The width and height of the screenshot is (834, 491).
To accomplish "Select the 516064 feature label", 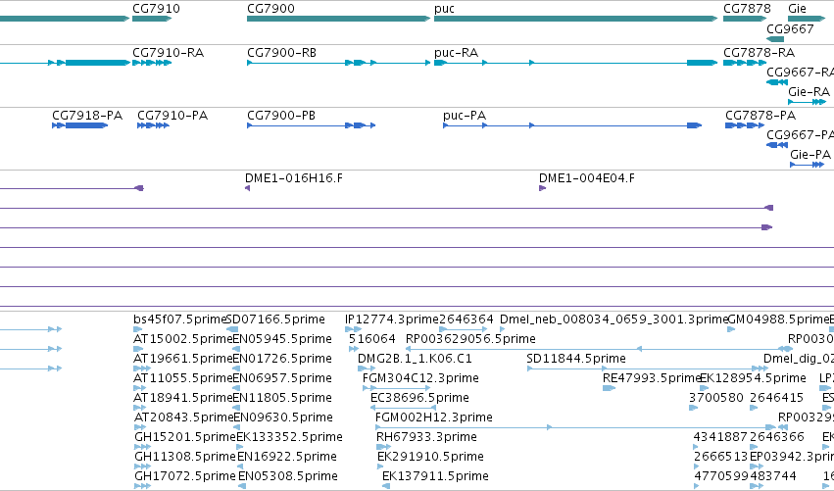I will click(372, 339).
